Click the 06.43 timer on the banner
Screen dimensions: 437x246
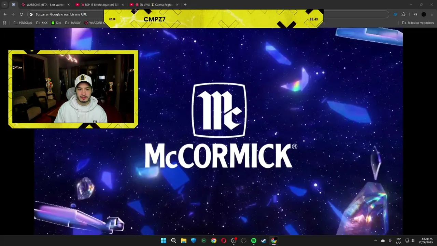click(x=314, y=19)
